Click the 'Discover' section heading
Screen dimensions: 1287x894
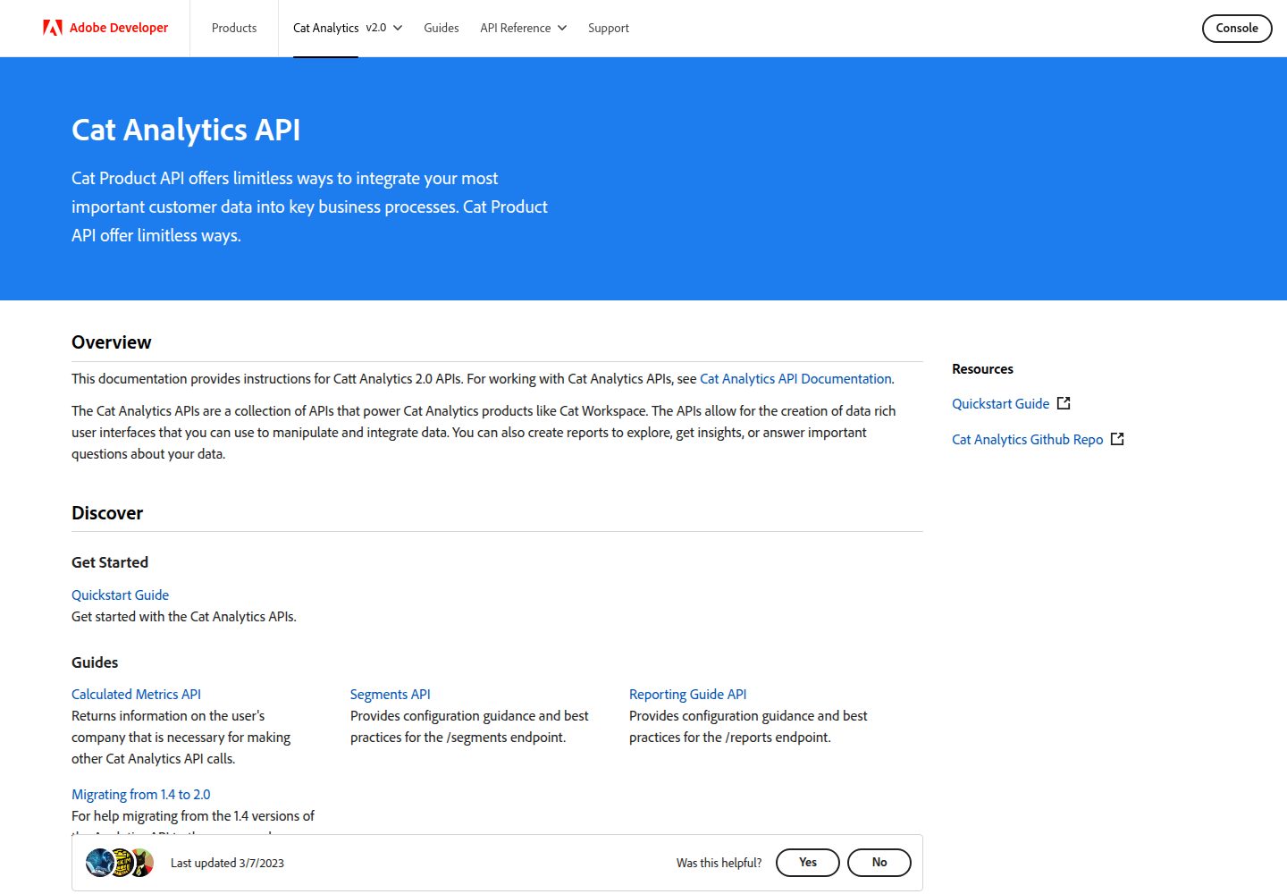[107, 513]
